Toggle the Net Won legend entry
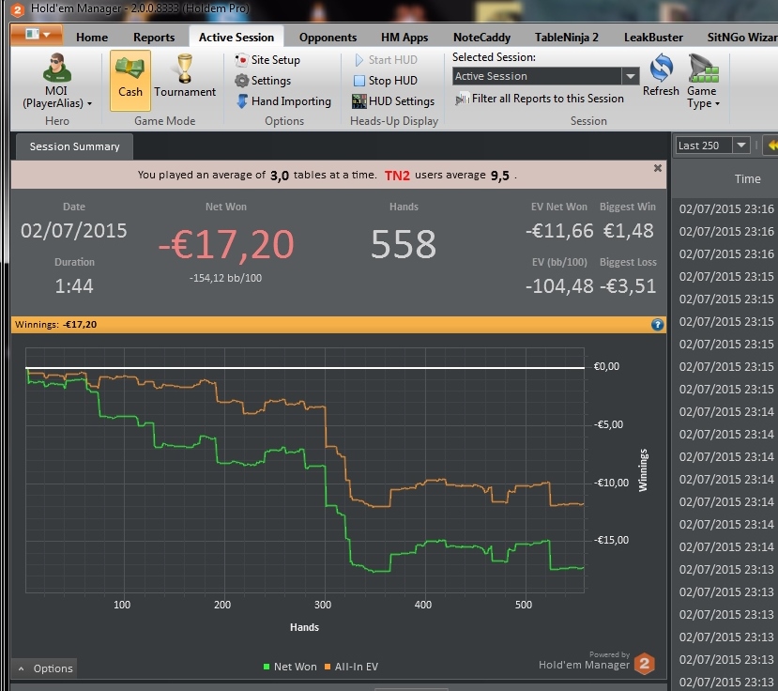778x691 pixels. (290, 667)
